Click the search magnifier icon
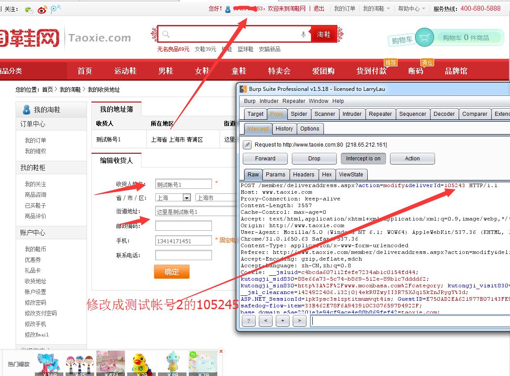Screen dimensions: 510x376 pos(166,34)
